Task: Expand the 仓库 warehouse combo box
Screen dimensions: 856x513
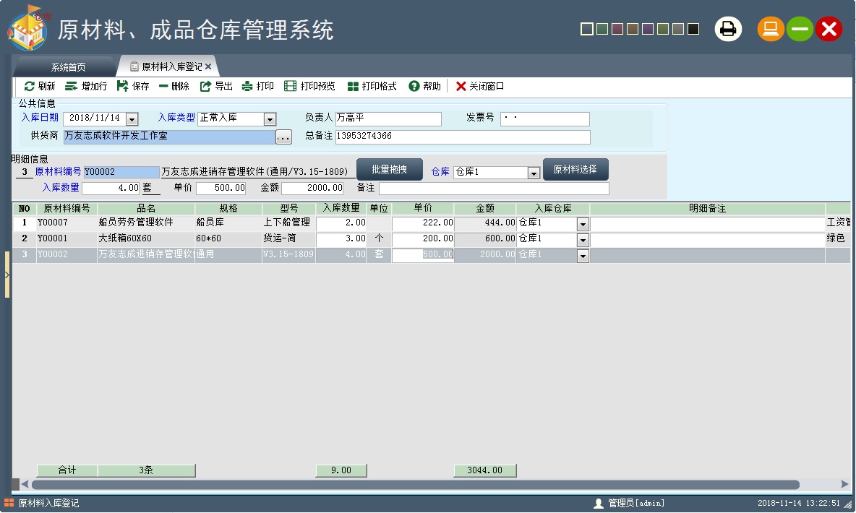Action: pyautogui.click(x=534, y=173)
